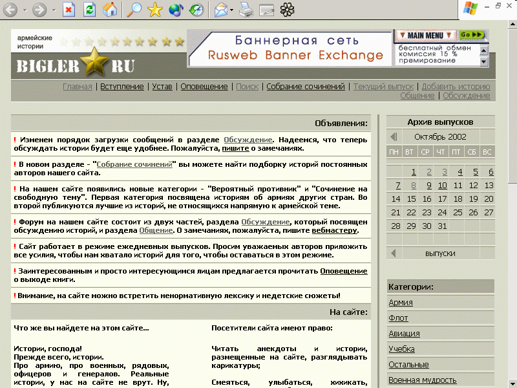Click the пишите link in the first announcement
Viewport: 517px width, 388px height.
click(235, 149)
